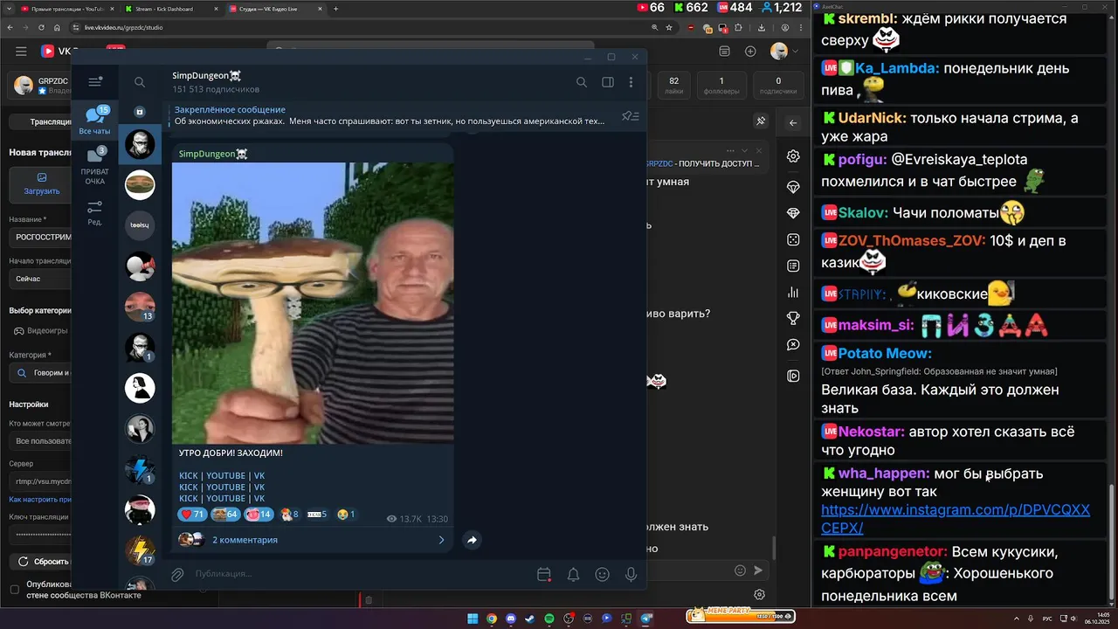Open the Telegram hamburger menu

[x=95, y=82]
